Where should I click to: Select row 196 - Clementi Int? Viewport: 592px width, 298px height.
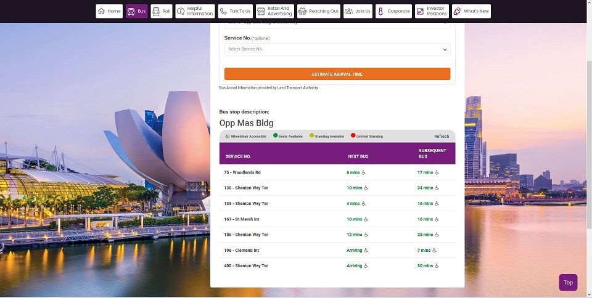pos(337,250)
